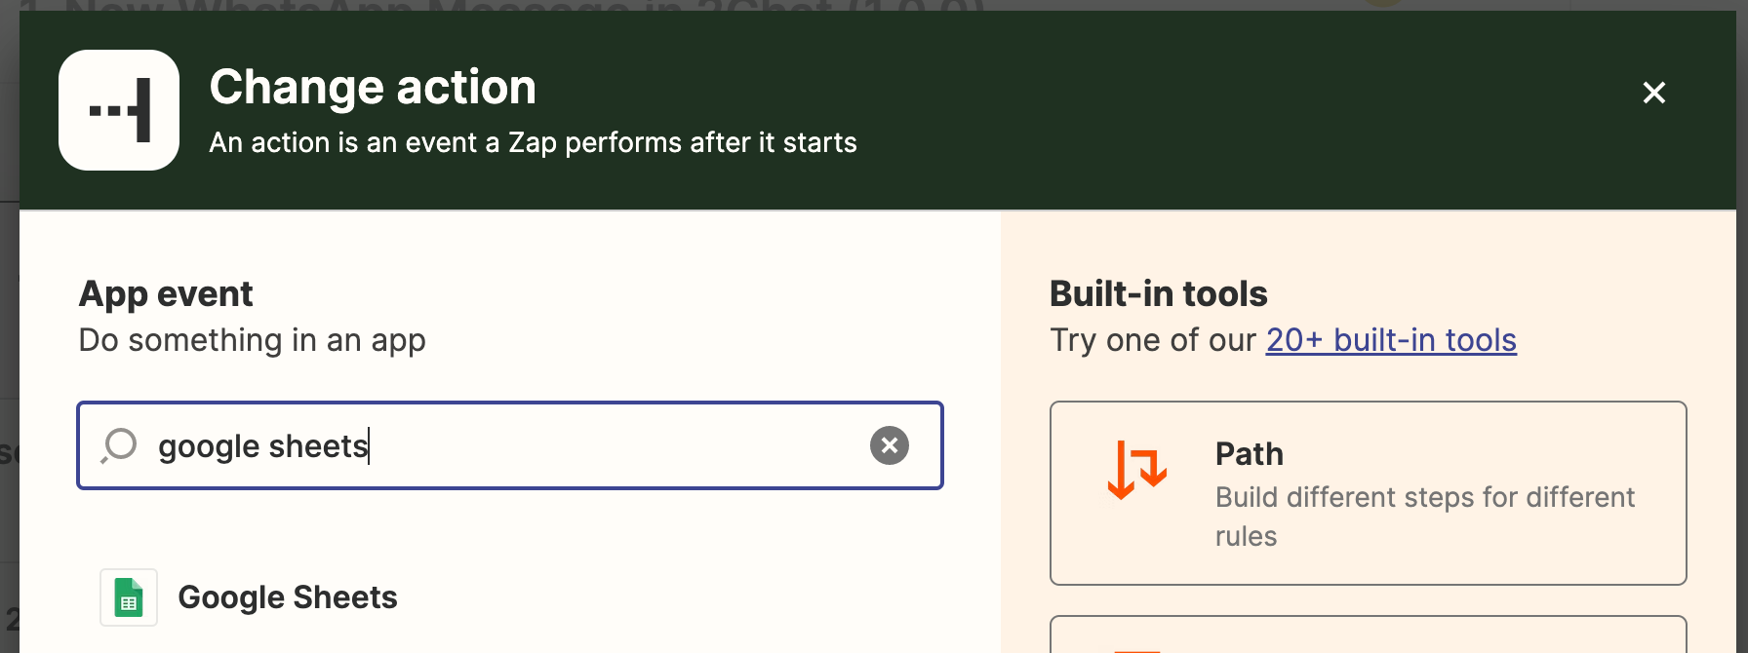Viewport: 1748px width, 653px height.
Task: Select the Google Sheets search result
Action: (510, 597)
